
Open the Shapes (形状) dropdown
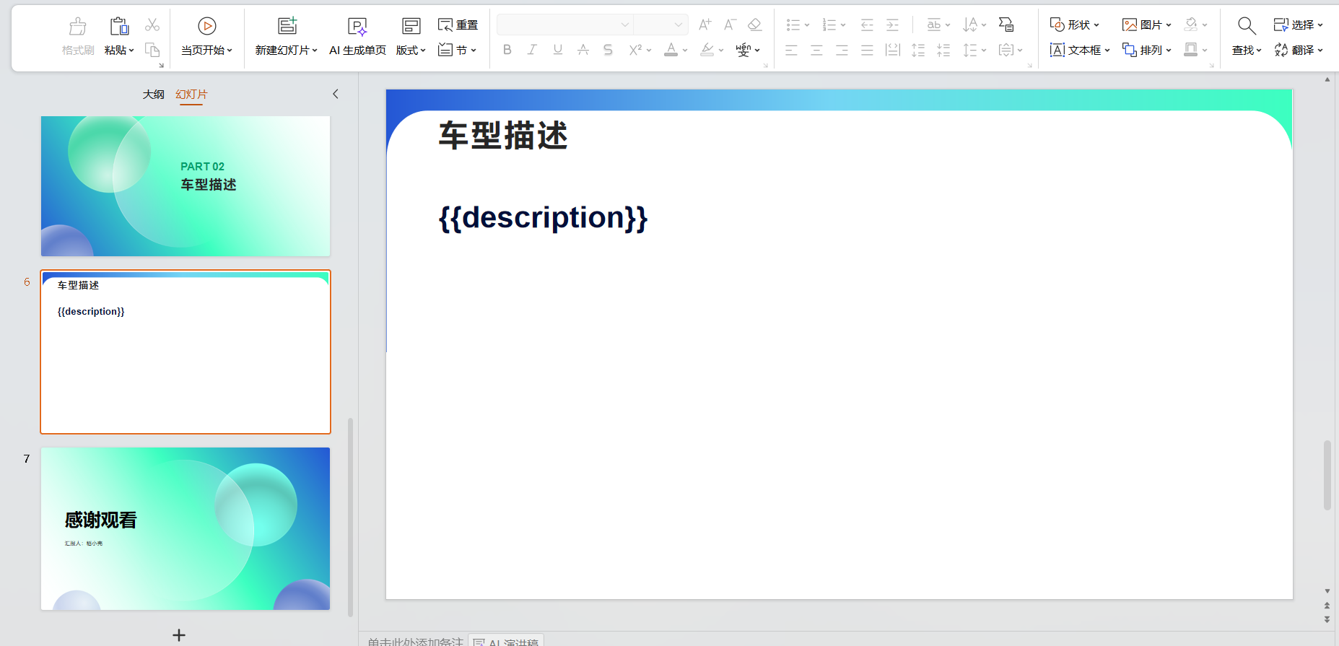[1075, 25]
